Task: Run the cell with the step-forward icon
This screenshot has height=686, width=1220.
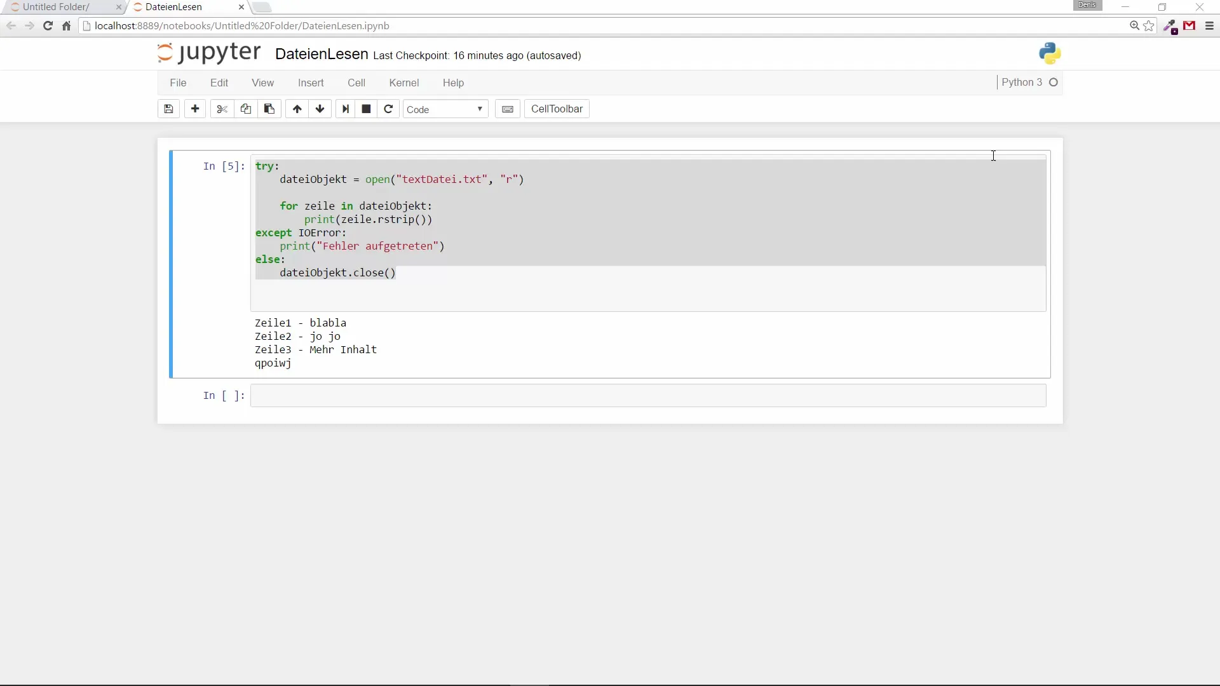Action: [345, 109]
